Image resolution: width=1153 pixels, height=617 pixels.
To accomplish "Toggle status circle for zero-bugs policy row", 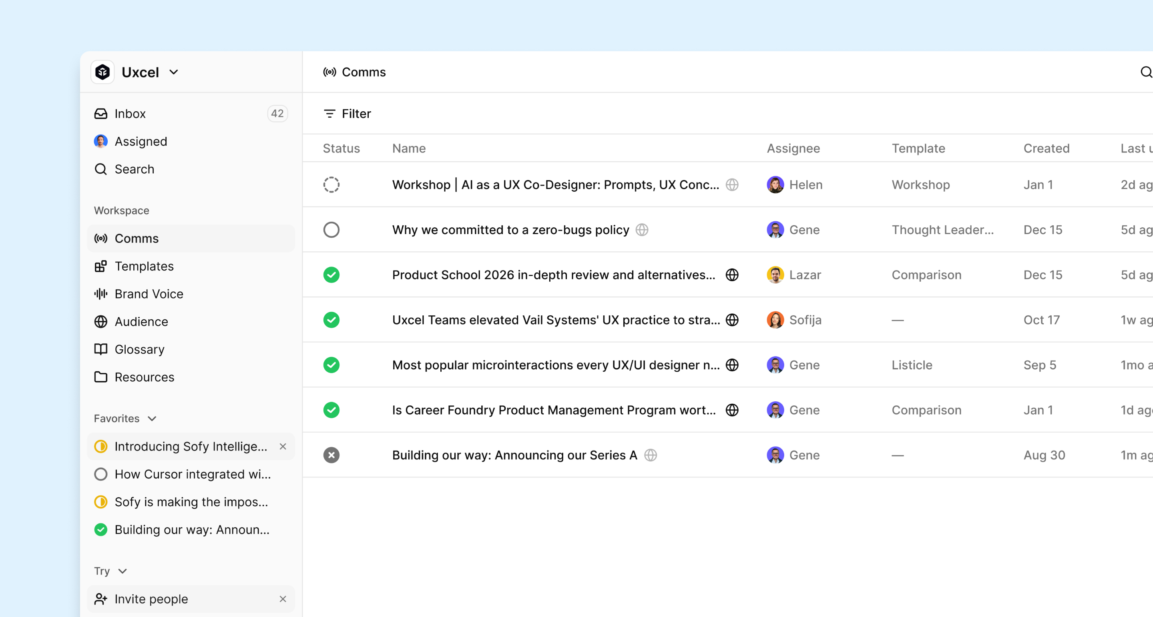I will pos(331,230).
